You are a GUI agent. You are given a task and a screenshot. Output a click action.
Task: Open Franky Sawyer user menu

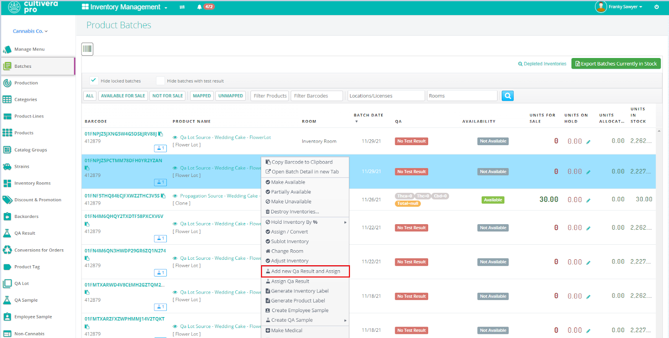(x=619, y=7)
